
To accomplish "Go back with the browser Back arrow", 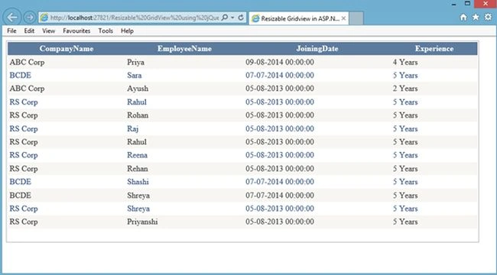I will click(x=12, y=18).
